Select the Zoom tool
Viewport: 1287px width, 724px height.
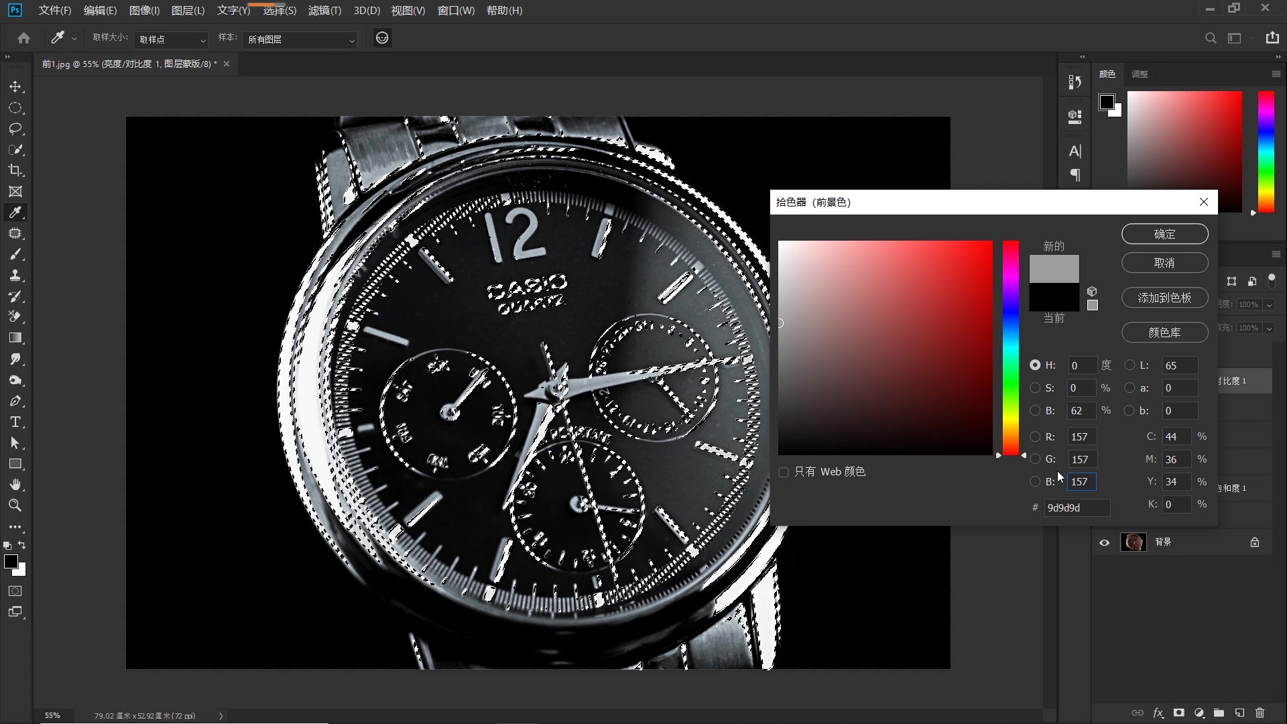click(x=15, y=505)
